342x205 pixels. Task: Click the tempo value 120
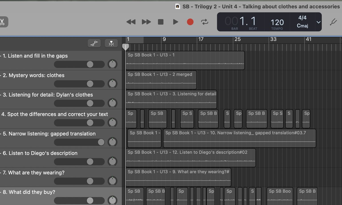277,23
